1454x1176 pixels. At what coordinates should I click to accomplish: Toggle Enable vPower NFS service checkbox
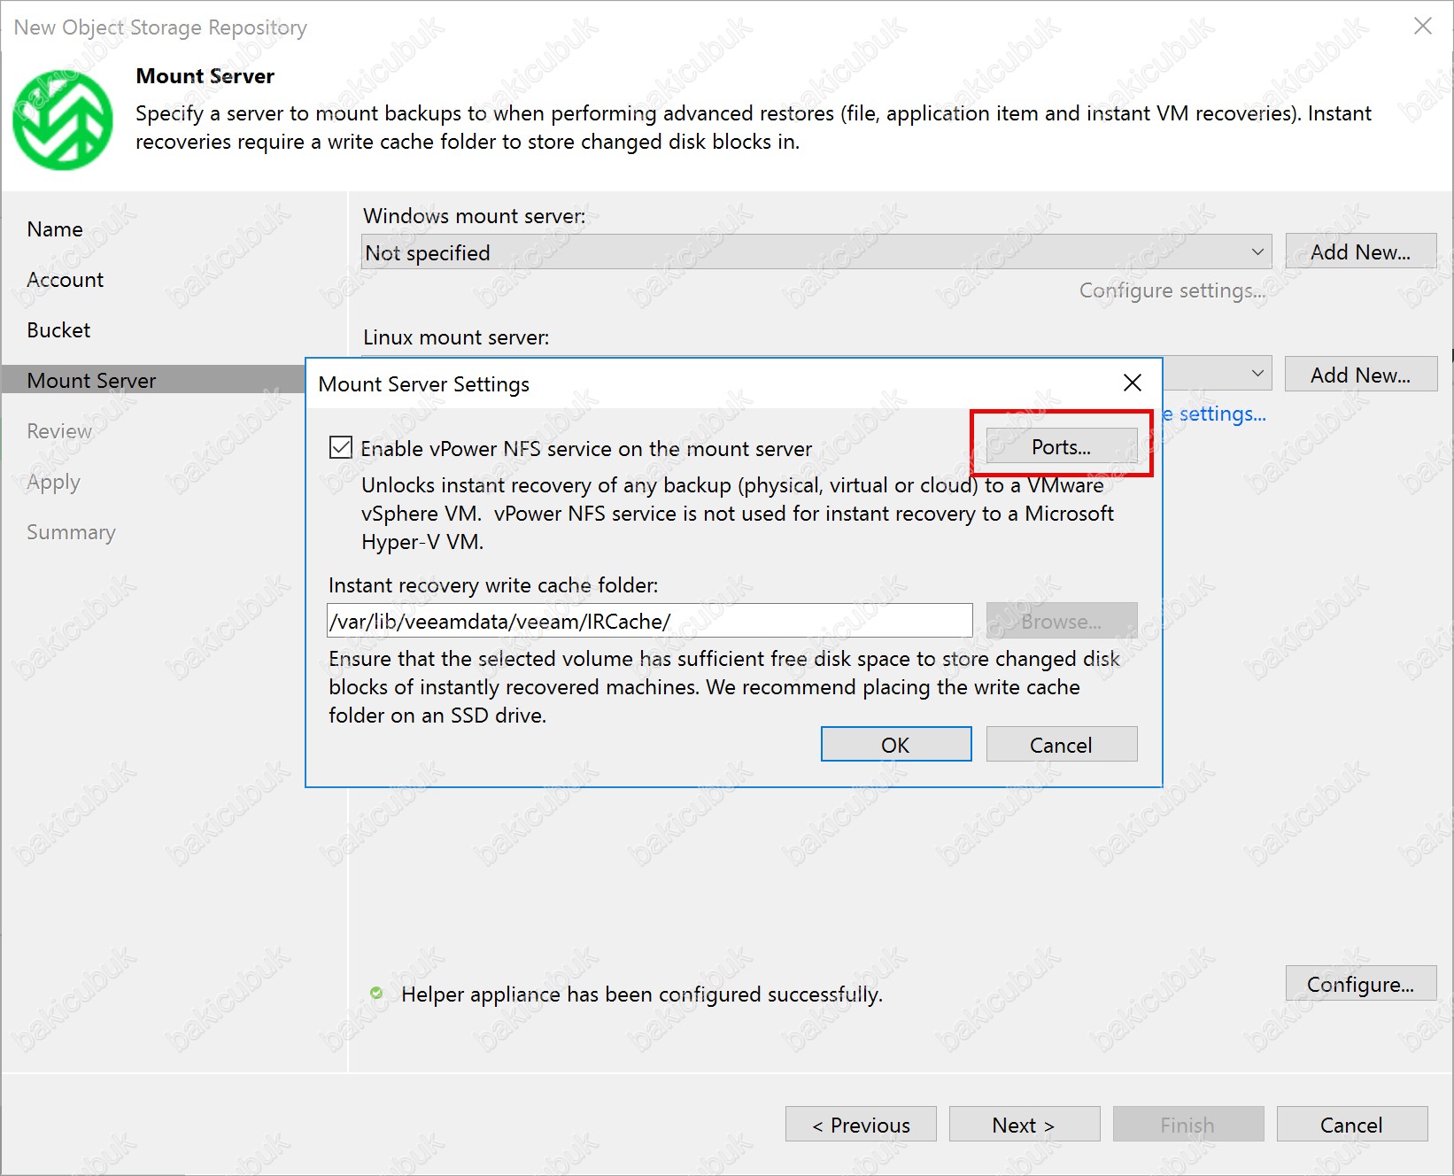point(341,448)
